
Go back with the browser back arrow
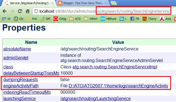(x=4, y=11)
